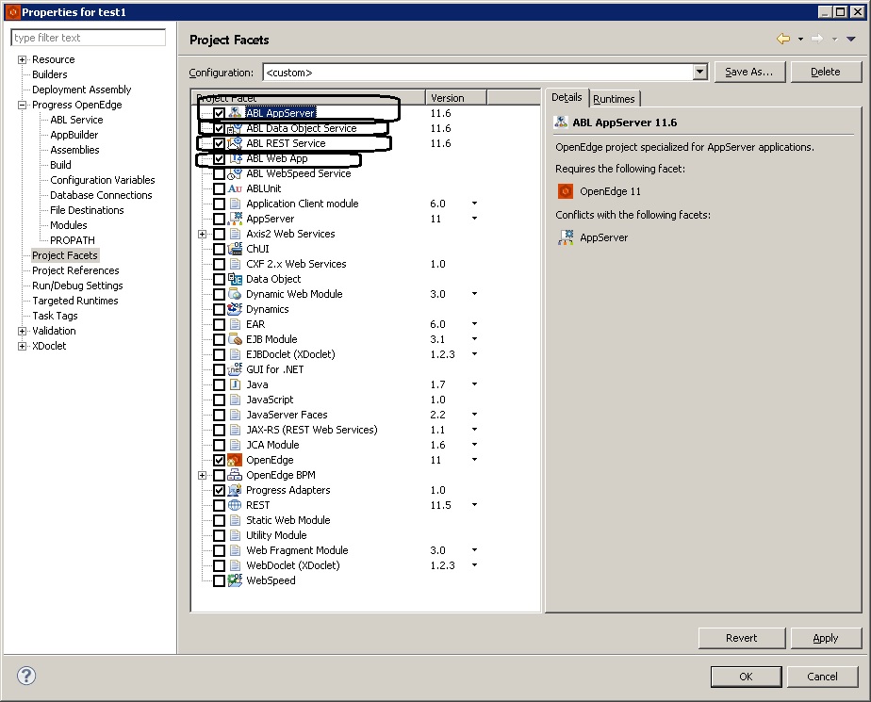Select PROPATH in the tree
This screenshot has width=871, height=702.
pos(73,240)
